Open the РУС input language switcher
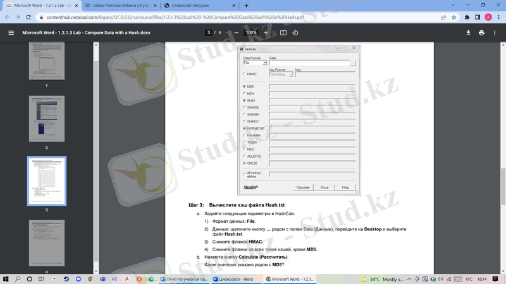This screenshot has width=506, height=284. coord(469,278)
